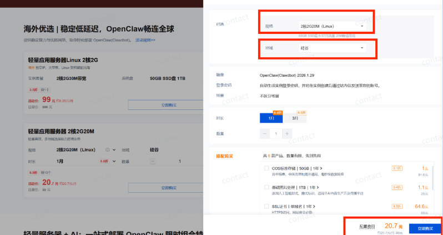Click the add-on list scrollbar
Image resolution: width=443 pixels, height=235 pixels.
tap(433, 178)
